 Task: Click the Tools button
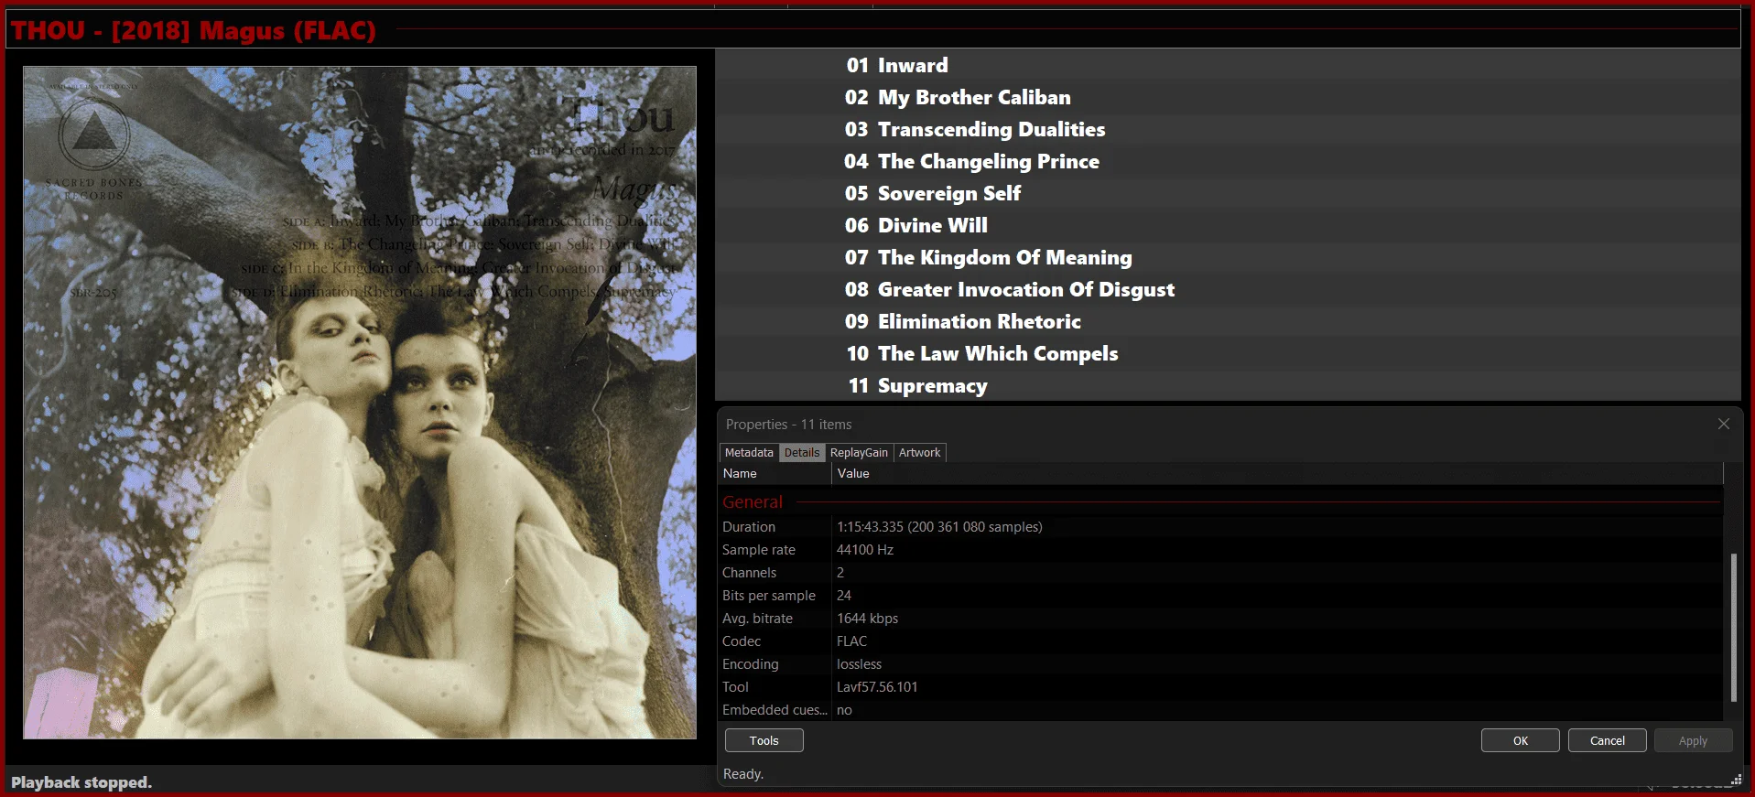click(764, 740)
